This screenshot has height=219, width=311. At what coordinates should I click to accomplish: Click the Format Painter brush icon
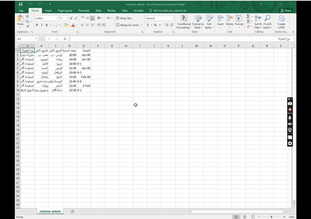(x=27, y=26)
